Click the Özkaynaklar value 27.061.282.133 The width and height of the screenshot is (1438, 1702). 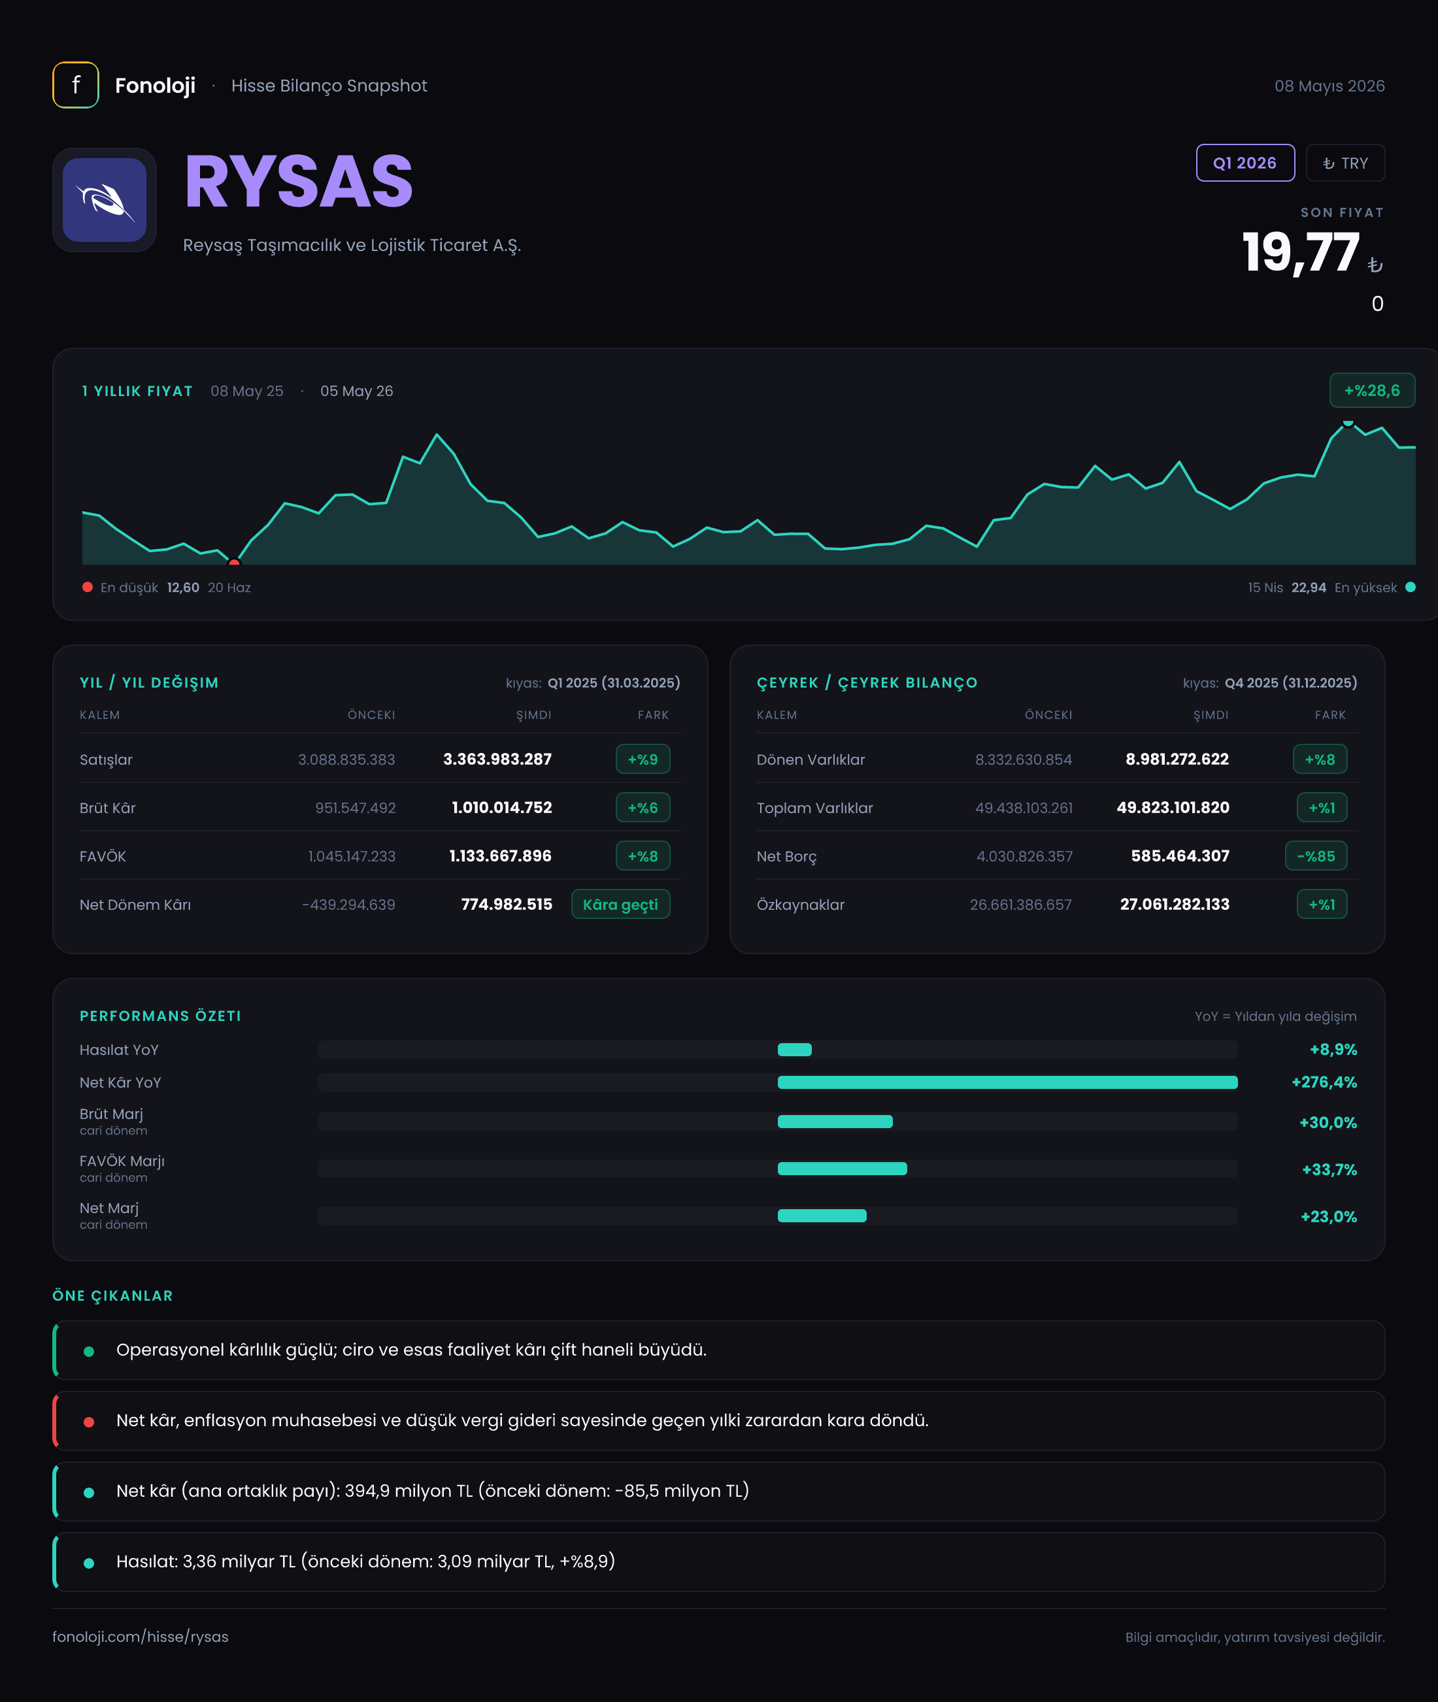pos(1175,904)
